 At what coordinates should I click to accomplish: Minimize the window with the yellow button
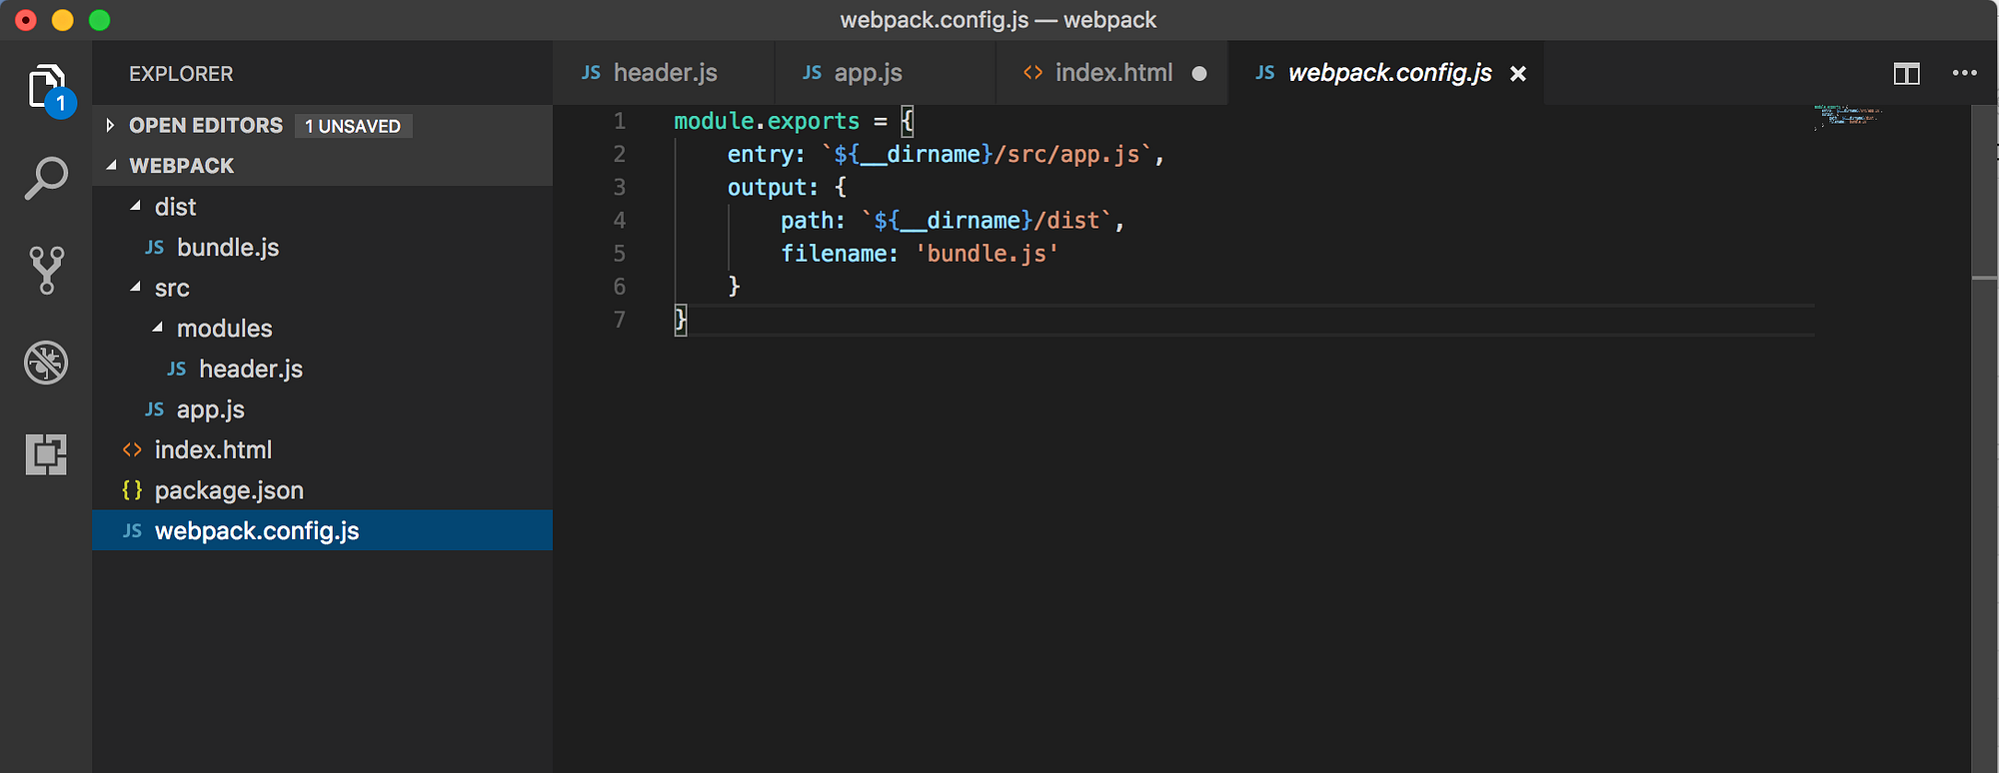[63, 20]
